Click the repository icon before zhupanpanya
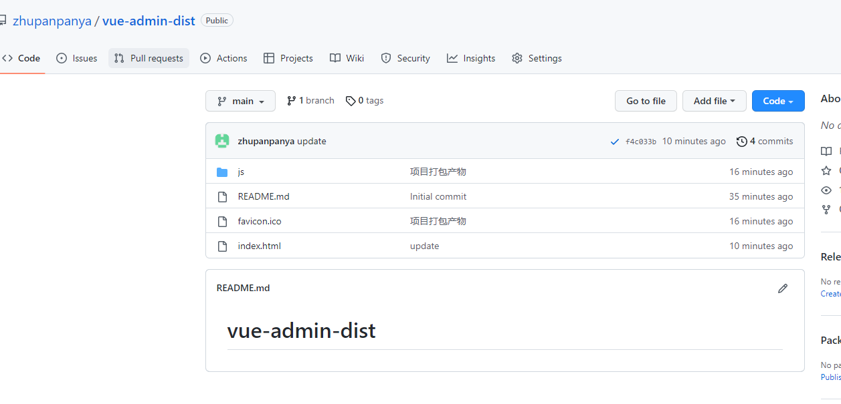This screenshot has height=404, width=841. (x=3, y=21)
